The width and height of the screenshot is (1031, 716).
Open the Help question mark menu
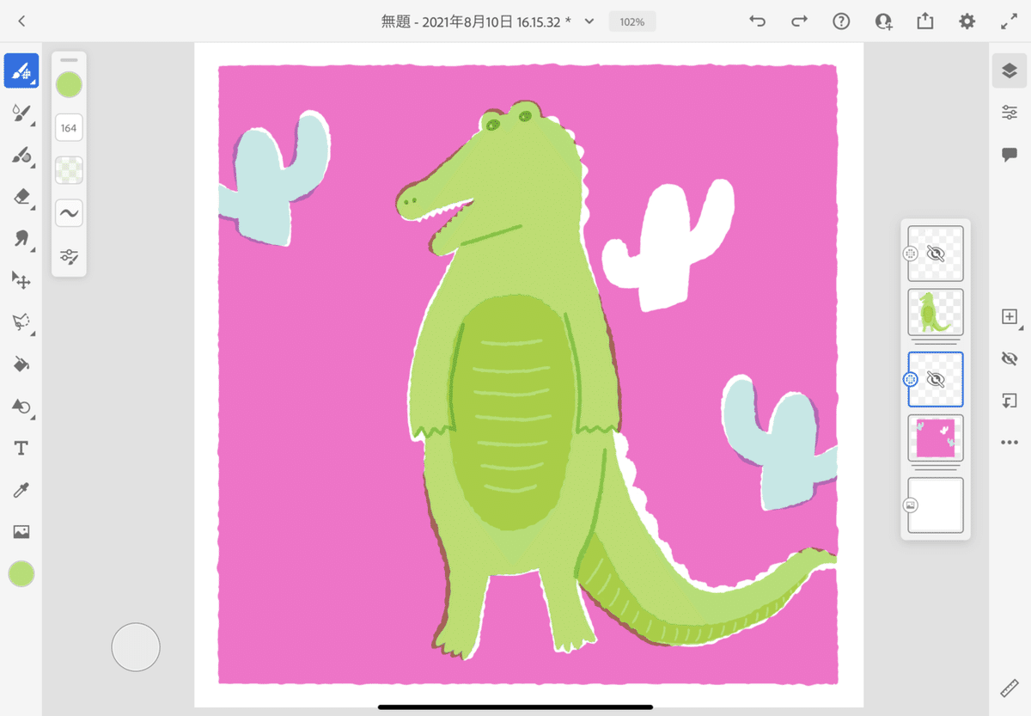point(841,21)
